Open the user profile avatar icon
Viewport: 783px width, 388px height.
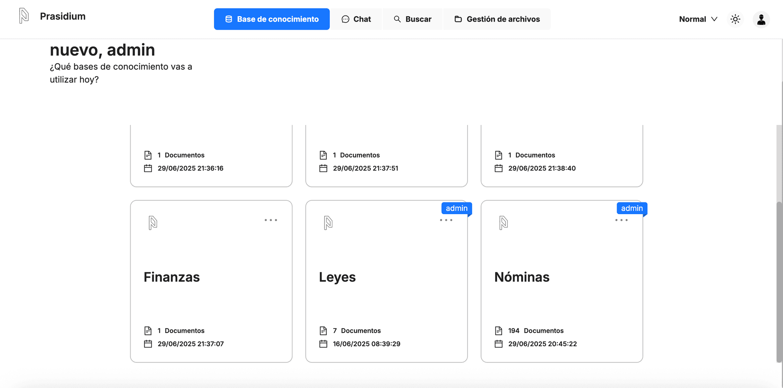tap(761, 19)
